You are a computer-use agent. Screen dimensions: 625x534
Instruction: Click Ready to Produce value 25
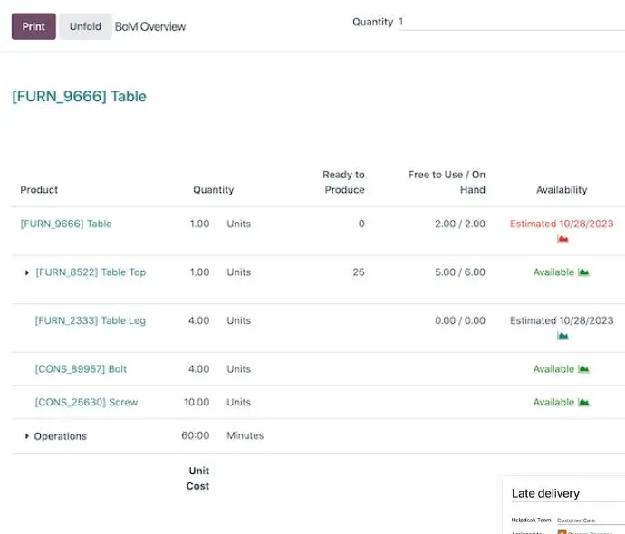[359, 272]
